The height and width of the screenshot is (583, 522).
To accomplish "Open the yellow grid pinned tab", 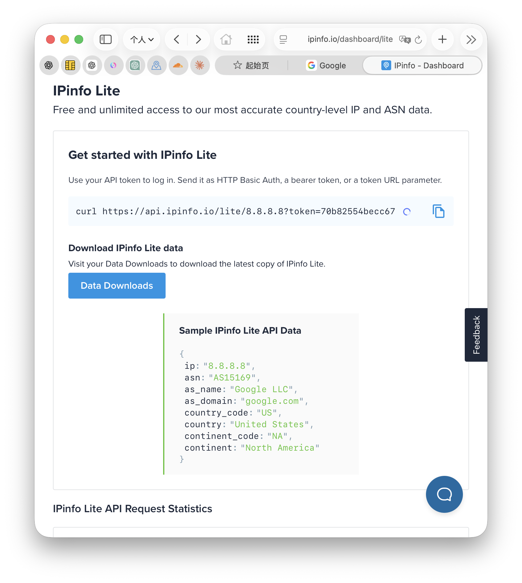I will (70, 65).
